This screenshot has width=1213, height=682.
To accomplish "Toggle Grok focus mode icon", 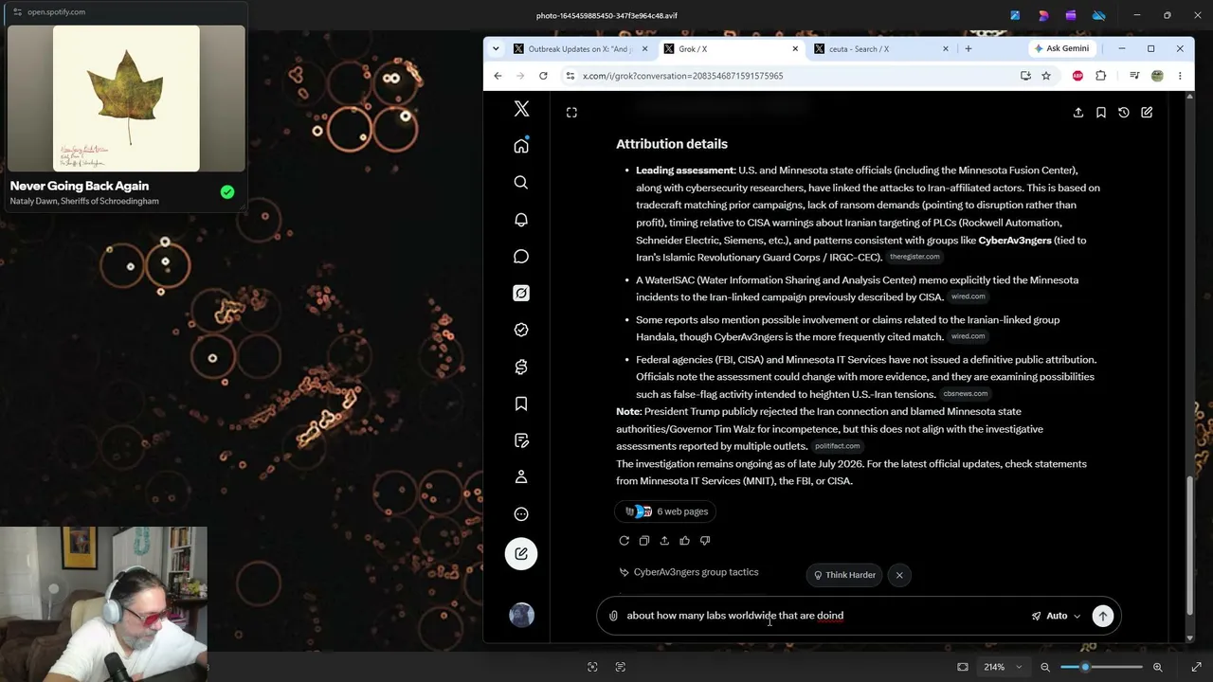I will 571,113.
